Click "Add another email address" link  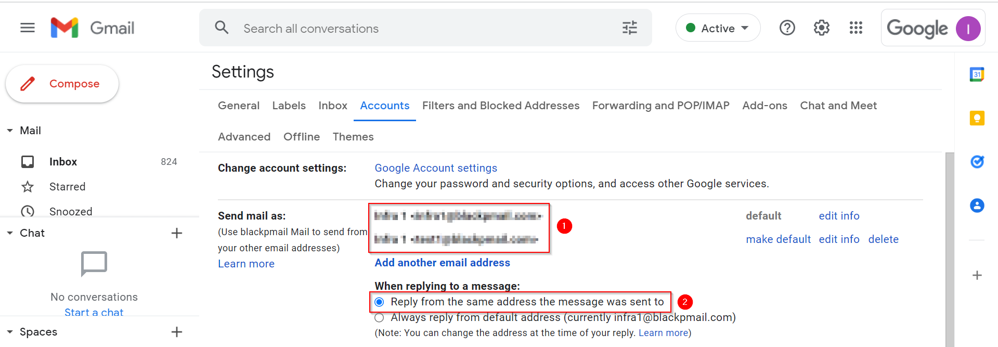pos(442,263)
